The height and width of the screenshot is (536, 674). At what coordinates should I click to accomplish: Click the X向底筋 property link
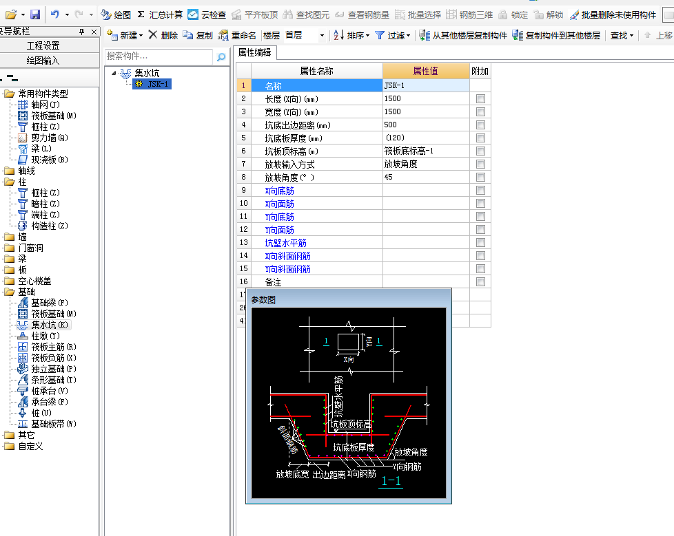pyautogui.click(x=279, y=191)
